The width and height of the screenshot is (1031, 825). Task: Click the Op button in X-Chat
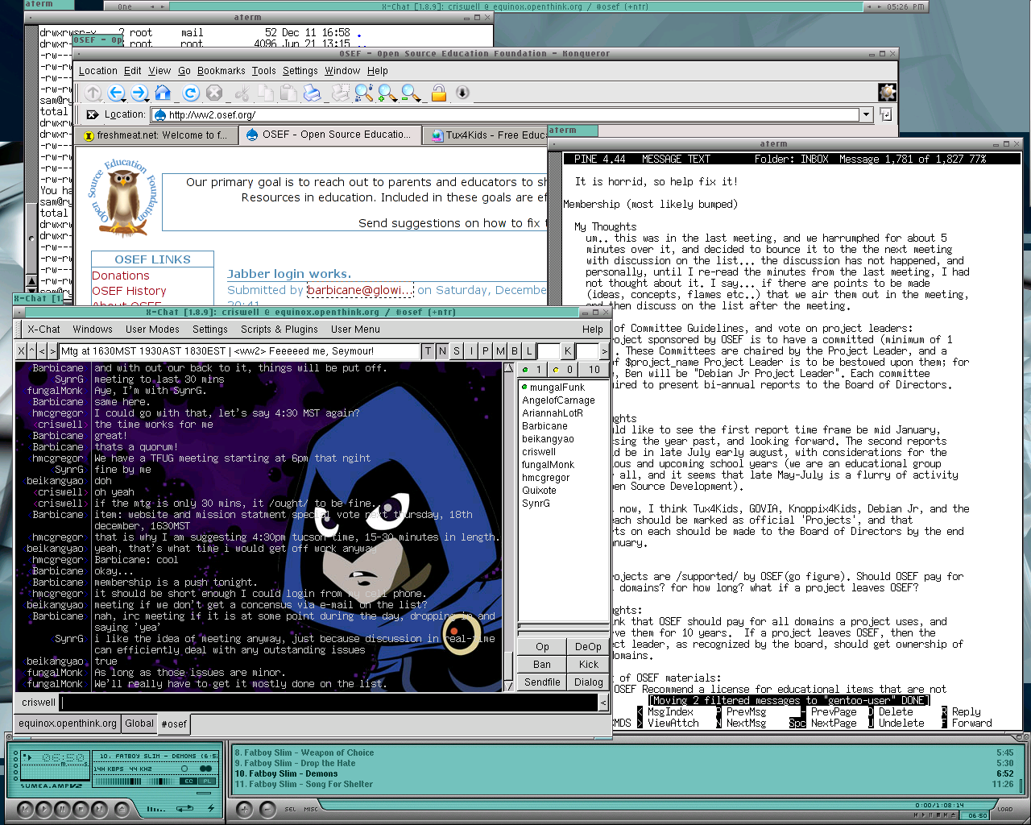click(542, 647)
